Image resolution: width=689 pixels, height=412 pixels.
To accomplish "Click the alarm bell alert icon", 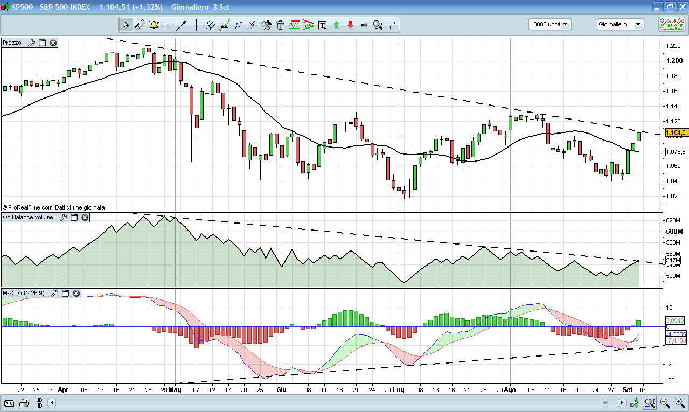I will (x=154, y=25).
